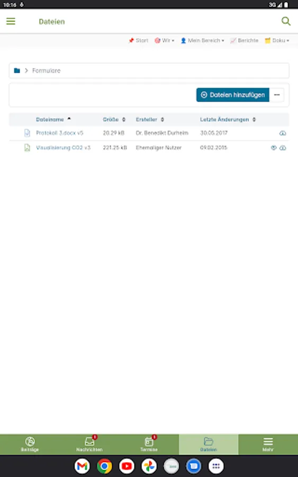Open the hamburger menu in the header
This screenshot has height=477, width=298.
click(x=11, y=21)
